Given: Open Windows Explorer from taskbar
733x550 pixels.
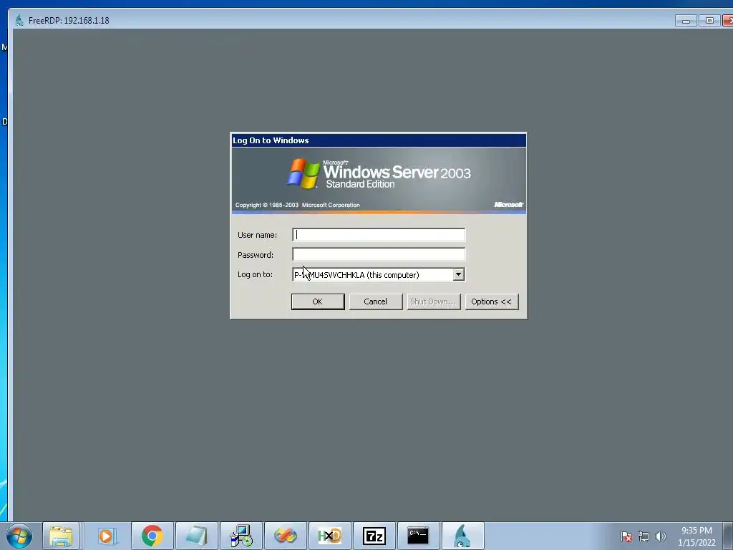Looking at the screenshot, I should coord(61,536).
